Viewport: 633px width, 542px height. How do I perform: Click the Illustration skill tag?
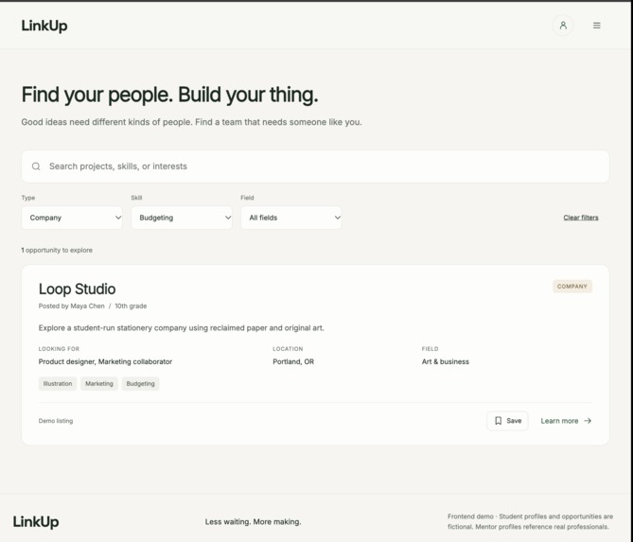point(58,384)
